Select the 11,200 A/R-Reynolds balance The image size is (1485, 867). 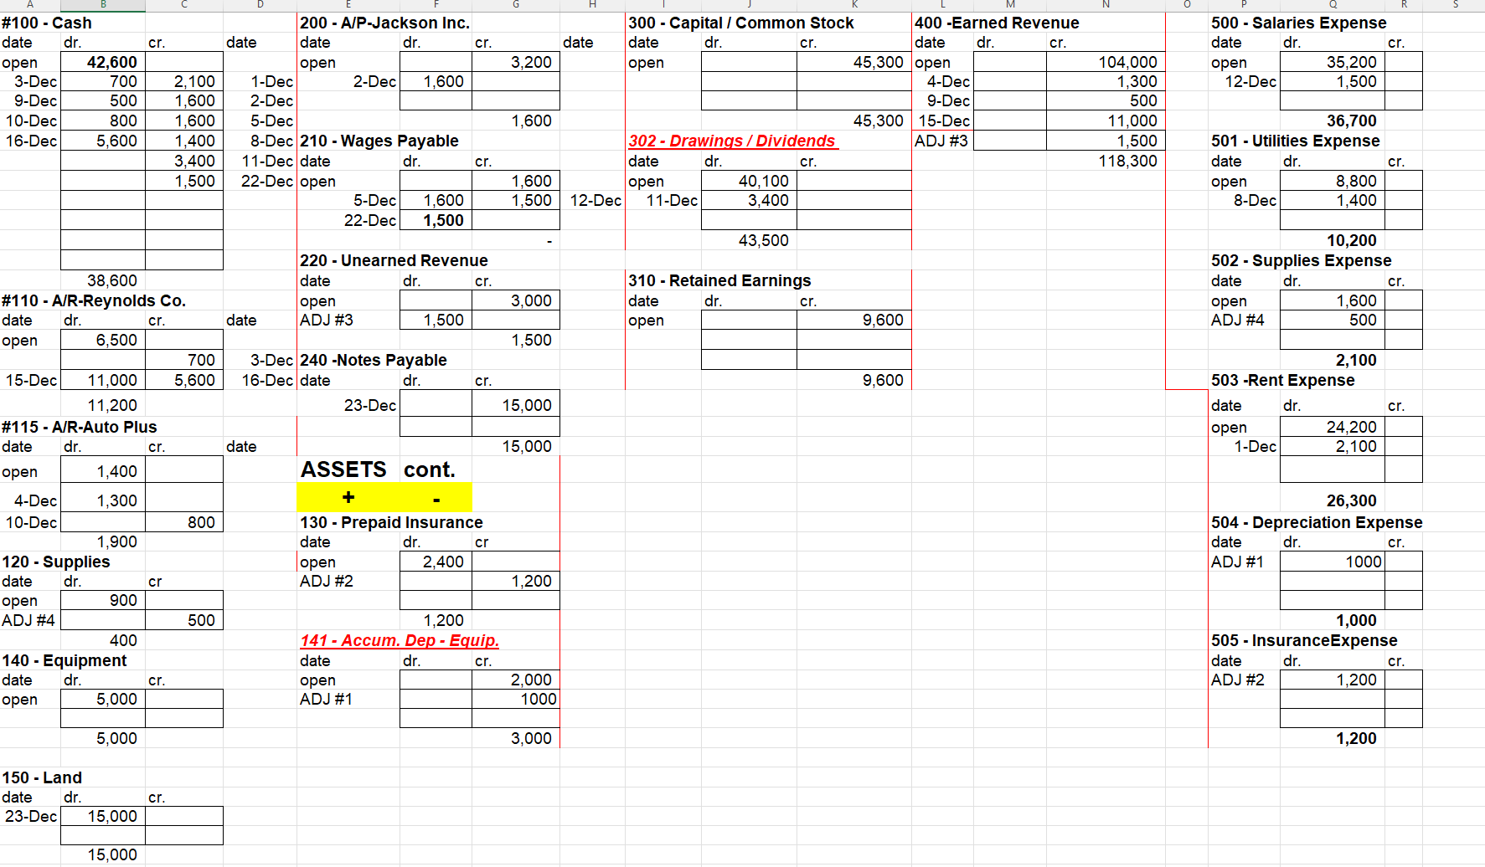[x=103, y=405]
